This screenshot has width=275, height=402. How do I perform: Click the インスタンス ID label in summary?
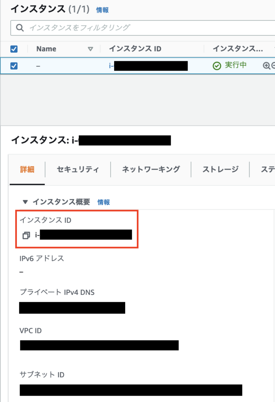pyautogui.click(x=46, y=220)
